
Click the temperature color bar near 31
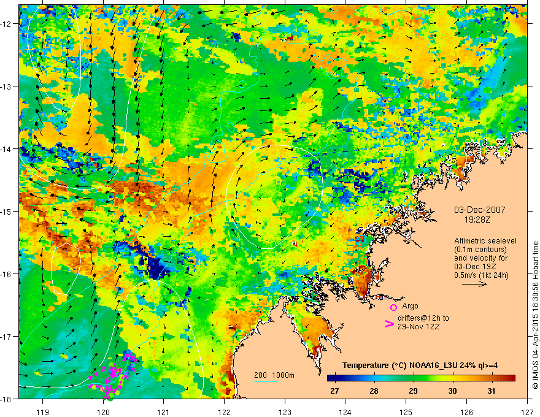492,378
